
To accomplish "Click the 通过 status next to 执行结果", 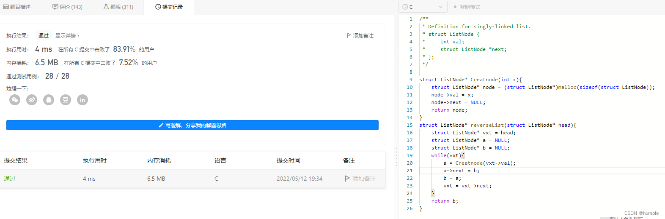I will pos(44,36).
